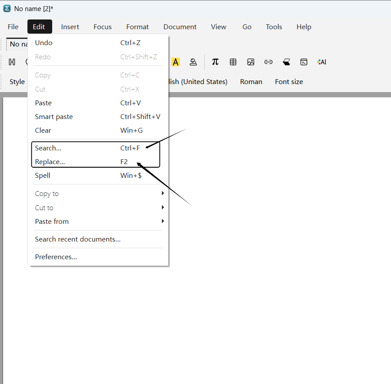Click the insert image icon
This screenshot has height=384, width=391.
(x=251, y=62)
